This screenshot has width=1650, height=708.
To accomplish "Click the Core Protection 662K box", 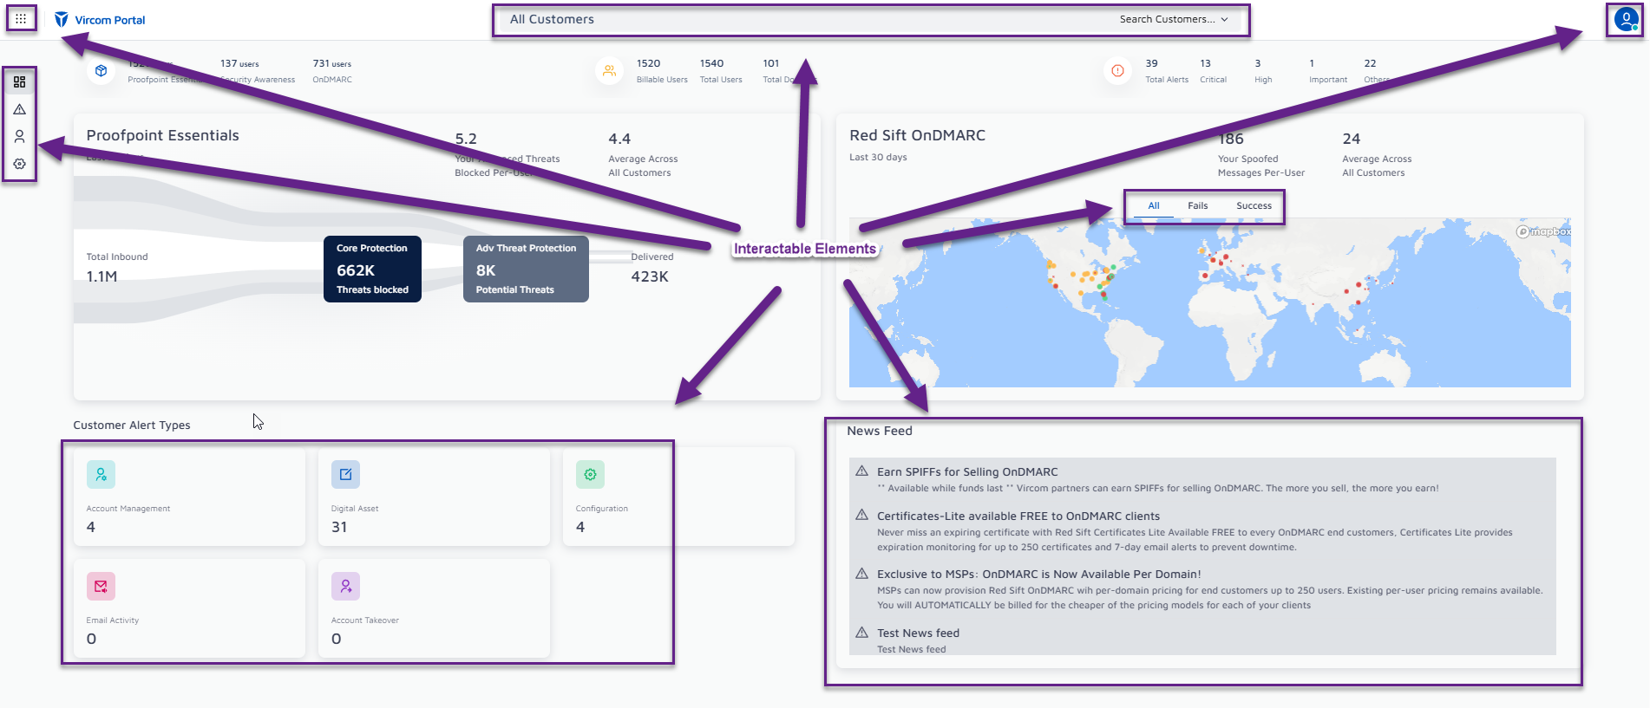I will (372, 269).
